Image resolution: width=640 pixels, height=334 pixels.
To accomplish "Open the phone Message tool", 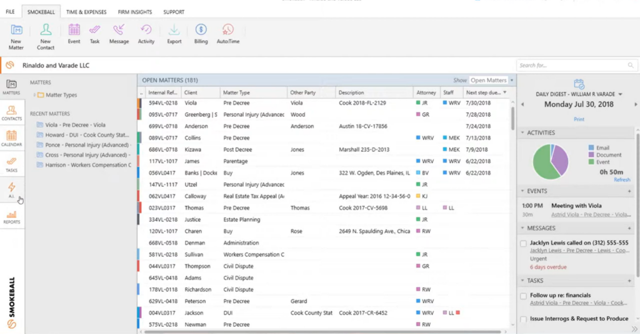I will click(119, 34).
